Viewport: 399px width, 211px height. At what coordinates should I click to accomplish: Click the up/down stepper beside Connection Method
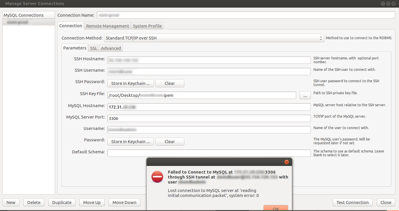[321, 38]
